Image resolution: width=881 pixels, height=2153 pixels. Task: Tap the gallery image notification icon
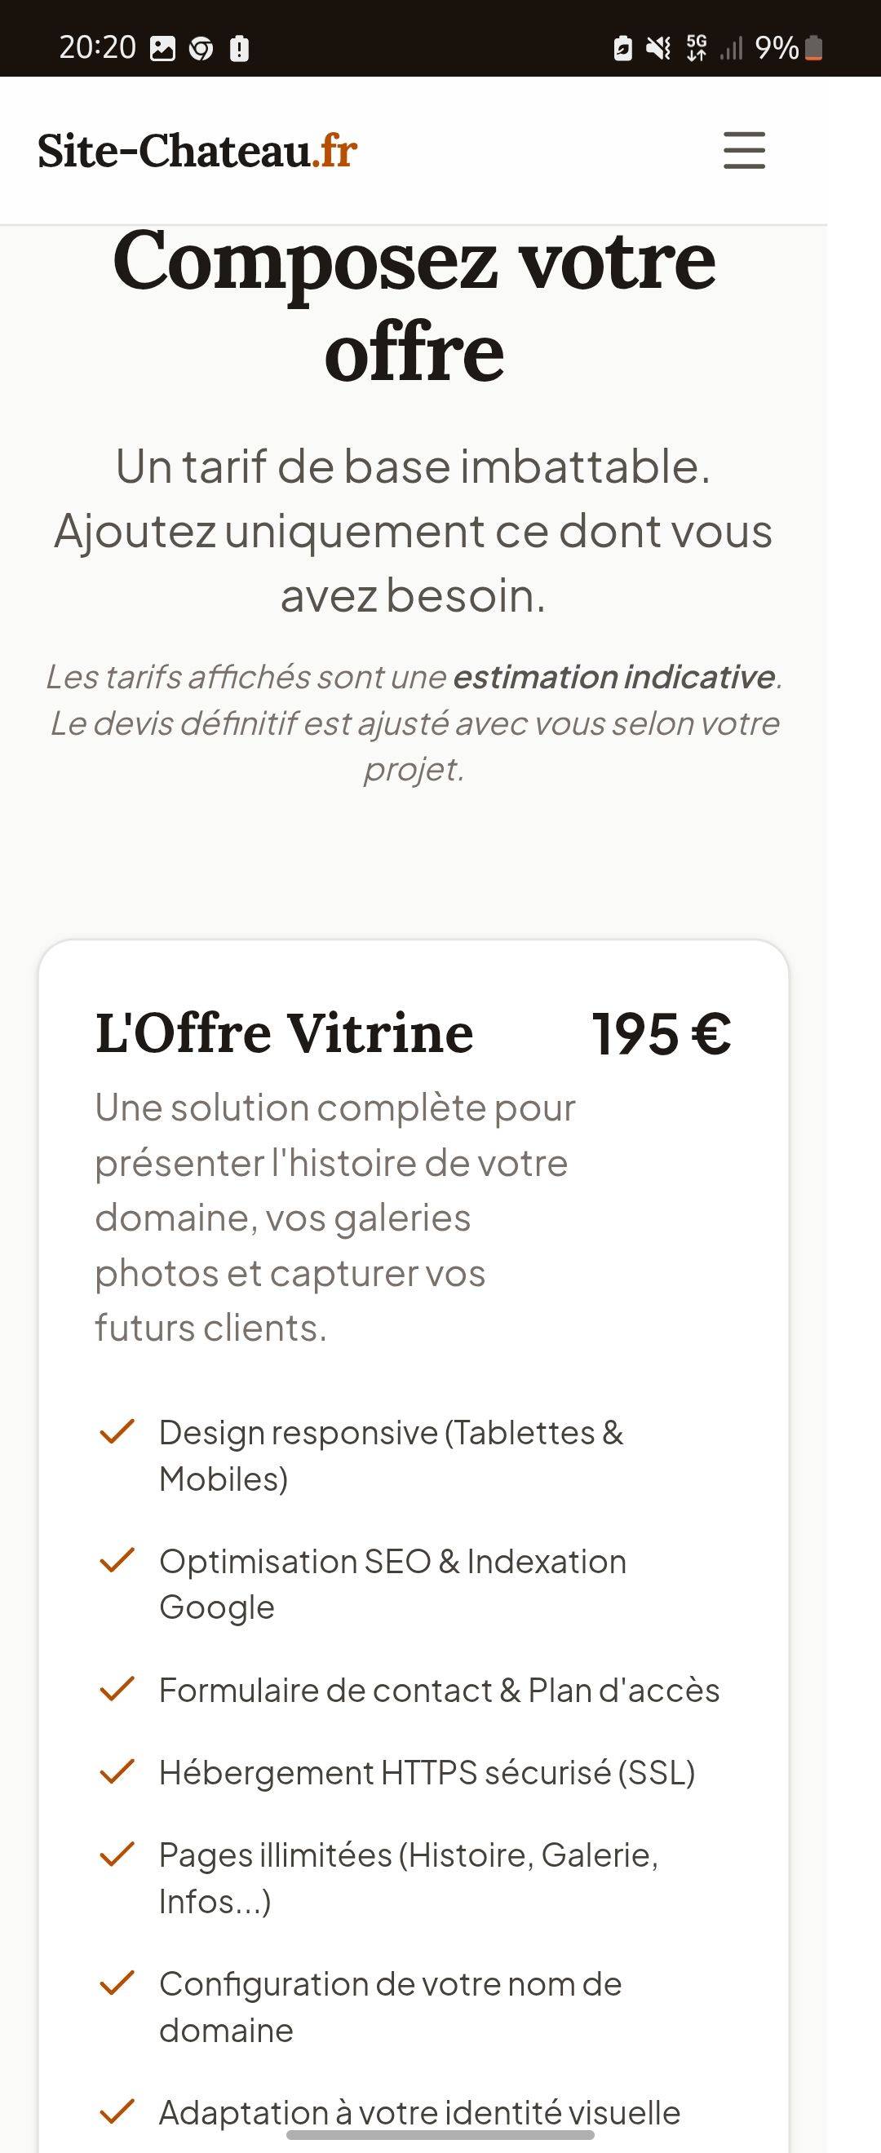coord(162,49)
